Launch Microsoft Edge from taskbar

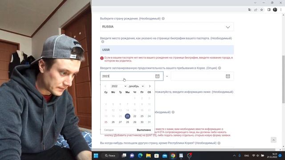point(140,156)
